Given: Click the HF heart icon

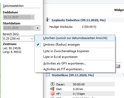Looking at the screenshot, I should 53,94.
